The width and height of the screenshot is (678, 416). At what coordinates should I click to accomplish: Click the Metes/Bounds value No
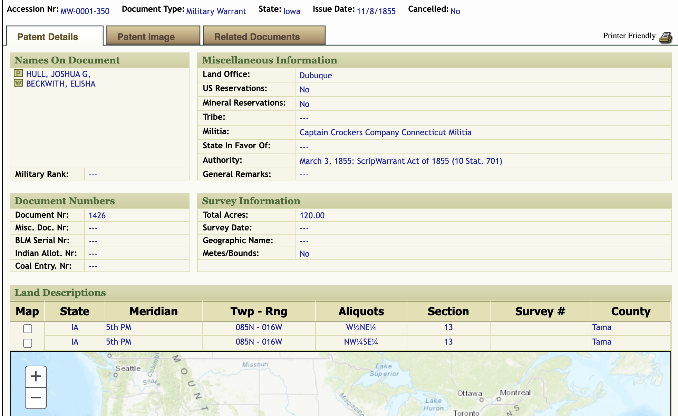point(304,254)
